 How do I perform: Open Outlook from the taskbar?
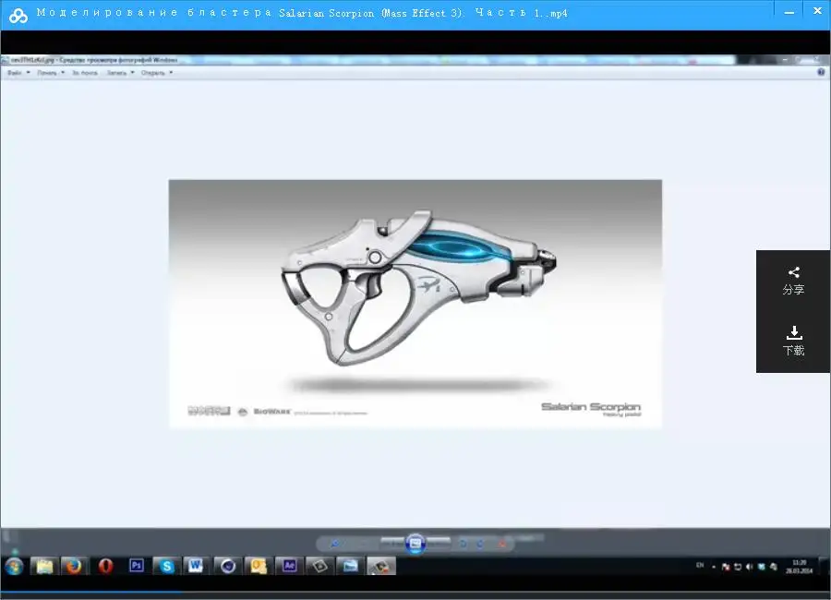point(259,567)
